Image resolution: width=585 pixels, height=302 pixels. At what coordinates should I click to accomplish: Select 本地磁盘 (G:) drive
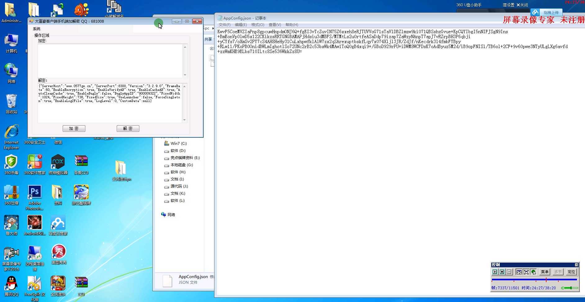tap(178, 165)
